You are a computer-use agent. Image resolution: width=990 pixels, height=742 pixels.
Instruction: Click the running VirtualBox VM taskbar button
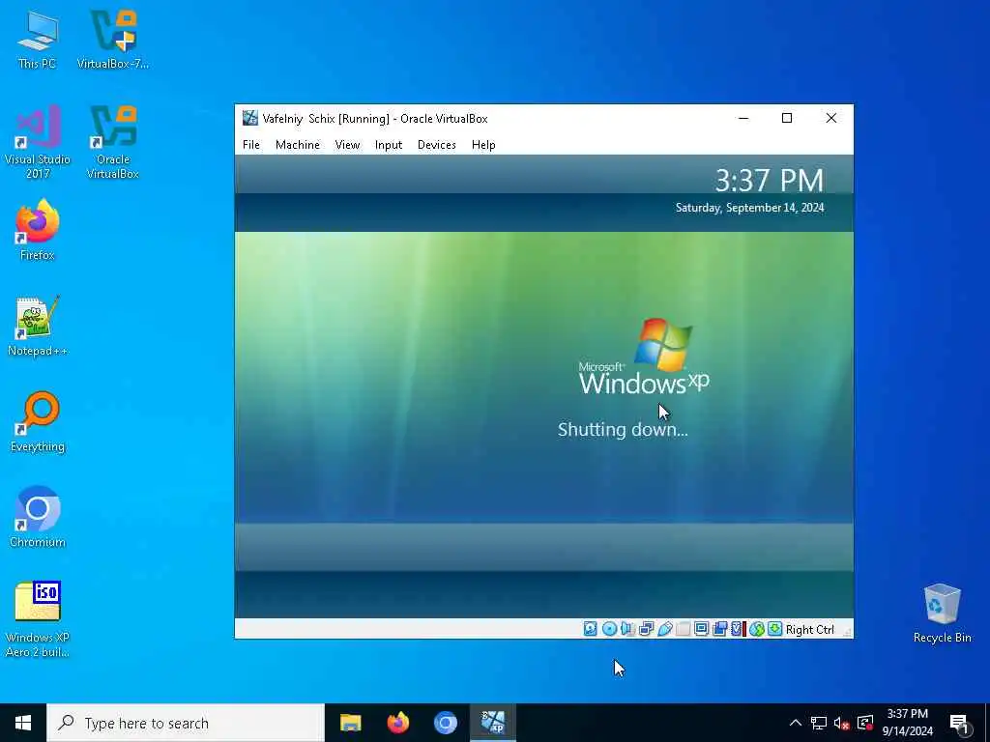point(493,723)
